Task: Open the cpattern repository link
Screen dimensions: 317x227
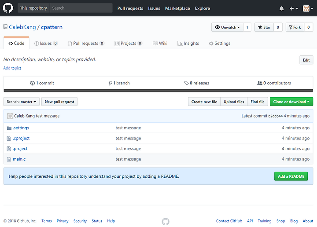Action: pyautogui.click(x=52, y=27)
